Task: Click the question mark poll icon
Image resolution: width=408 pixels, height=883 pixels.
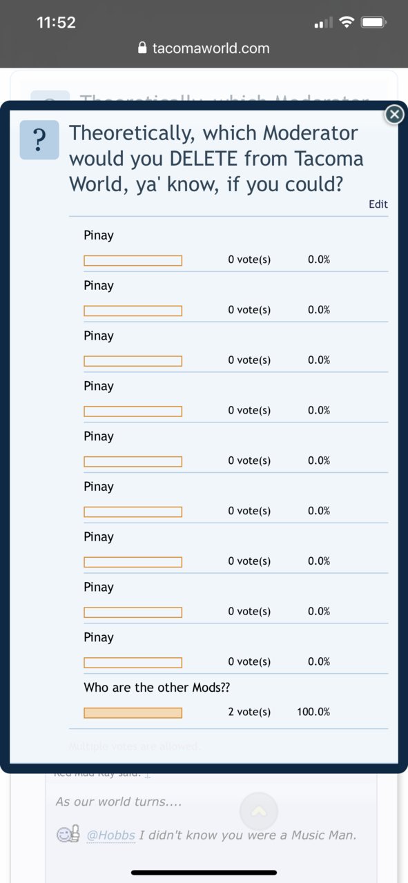Action: tap(39, 139)
